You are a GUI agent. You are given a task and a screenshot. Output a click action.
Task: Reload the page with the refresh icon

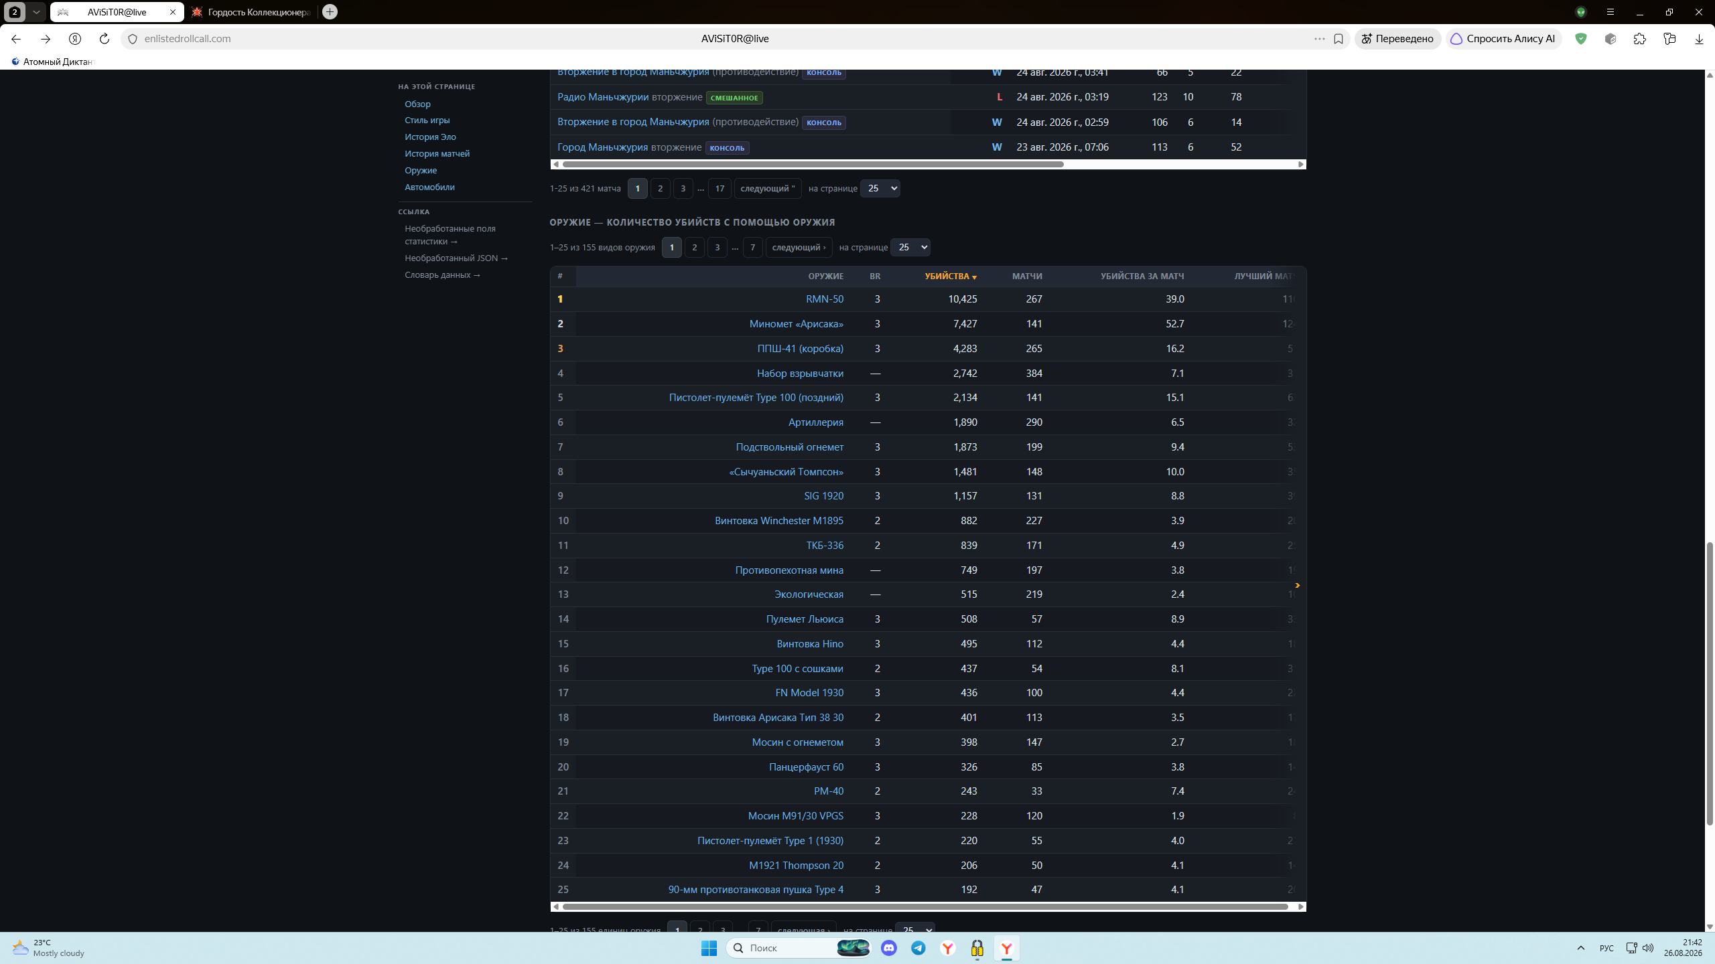pos(104,39)
